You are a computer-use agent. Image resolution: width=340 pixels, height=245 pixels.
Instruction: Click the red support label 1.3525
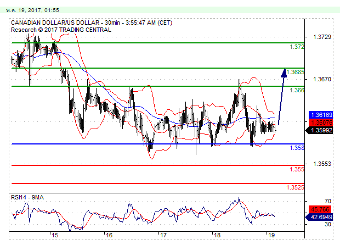295,187
